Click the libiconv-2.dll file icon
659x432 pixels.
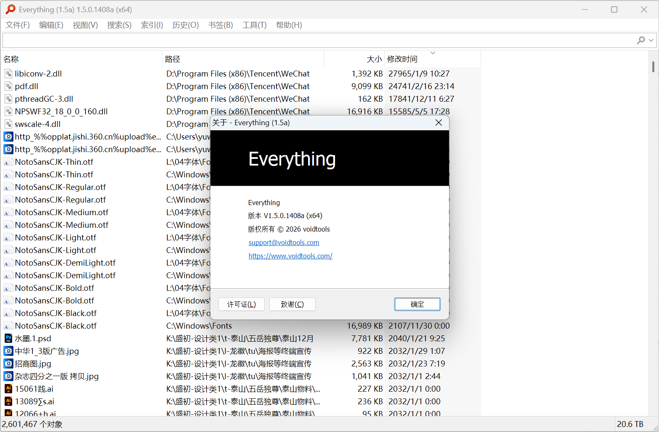(x=8, y=74)
